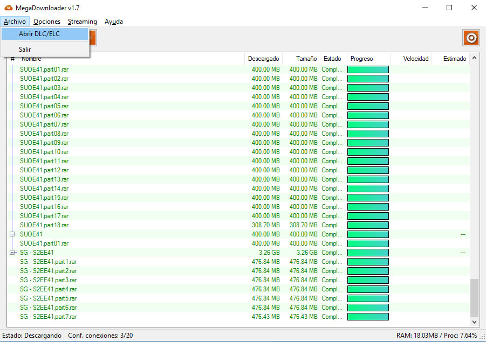486x342 pixels.
Task: Click the orange settings gear icon
Action: pos(471,38)
